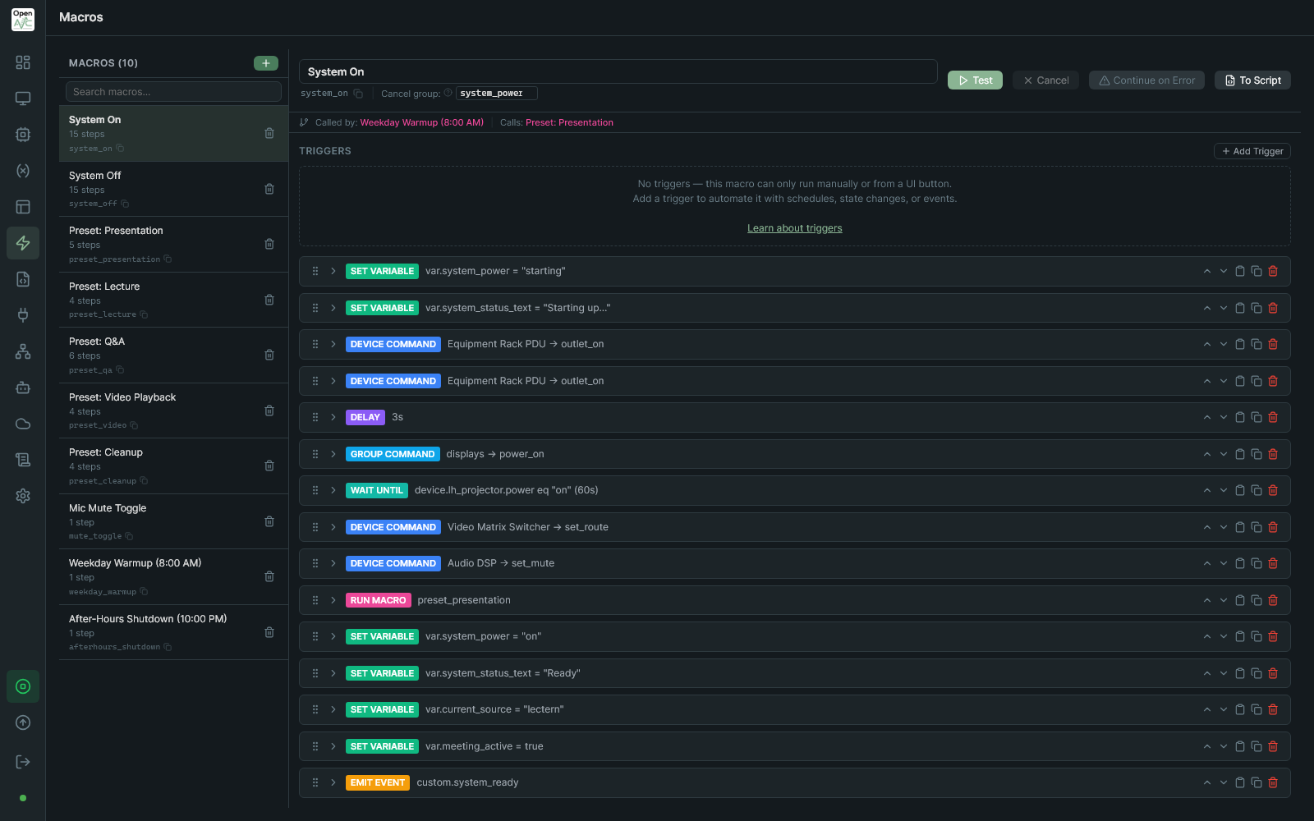The width and height of the screenshot is (1314, 821).
Task: Open the log scroll icon in sidebar
Action: tap(23, 460)
